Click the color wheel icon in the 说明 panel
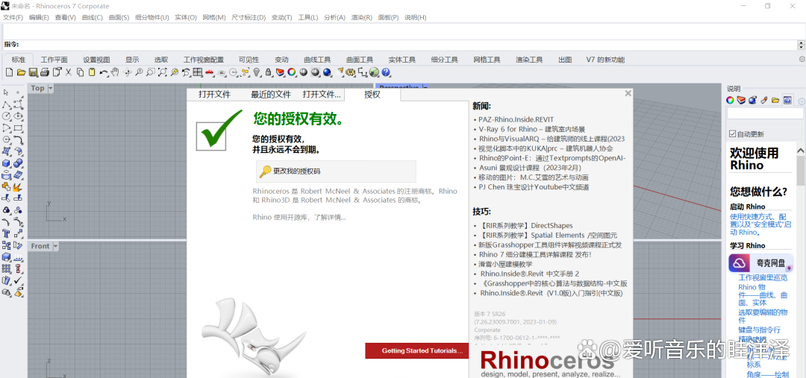Viewport: 806px width, 378px height. point(730,100)
